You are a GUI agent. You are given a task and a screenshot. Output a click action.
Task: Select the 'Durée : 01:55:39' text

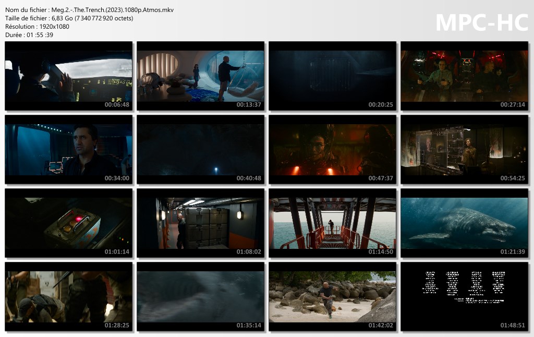tap(29, 35)
